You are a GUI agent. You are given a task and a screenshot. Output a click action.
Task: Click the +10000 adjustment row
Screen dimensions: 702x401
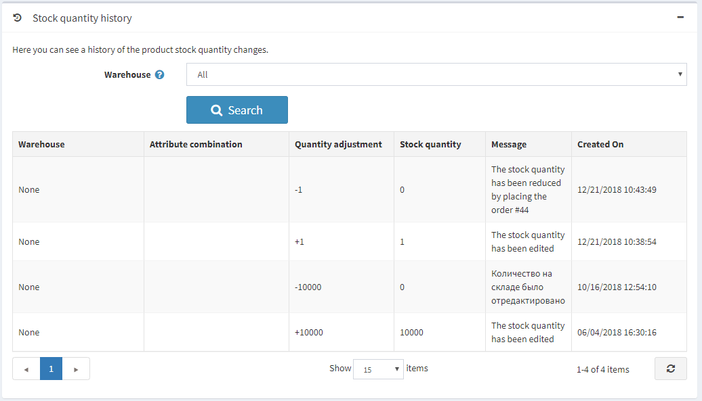[271, 332]
